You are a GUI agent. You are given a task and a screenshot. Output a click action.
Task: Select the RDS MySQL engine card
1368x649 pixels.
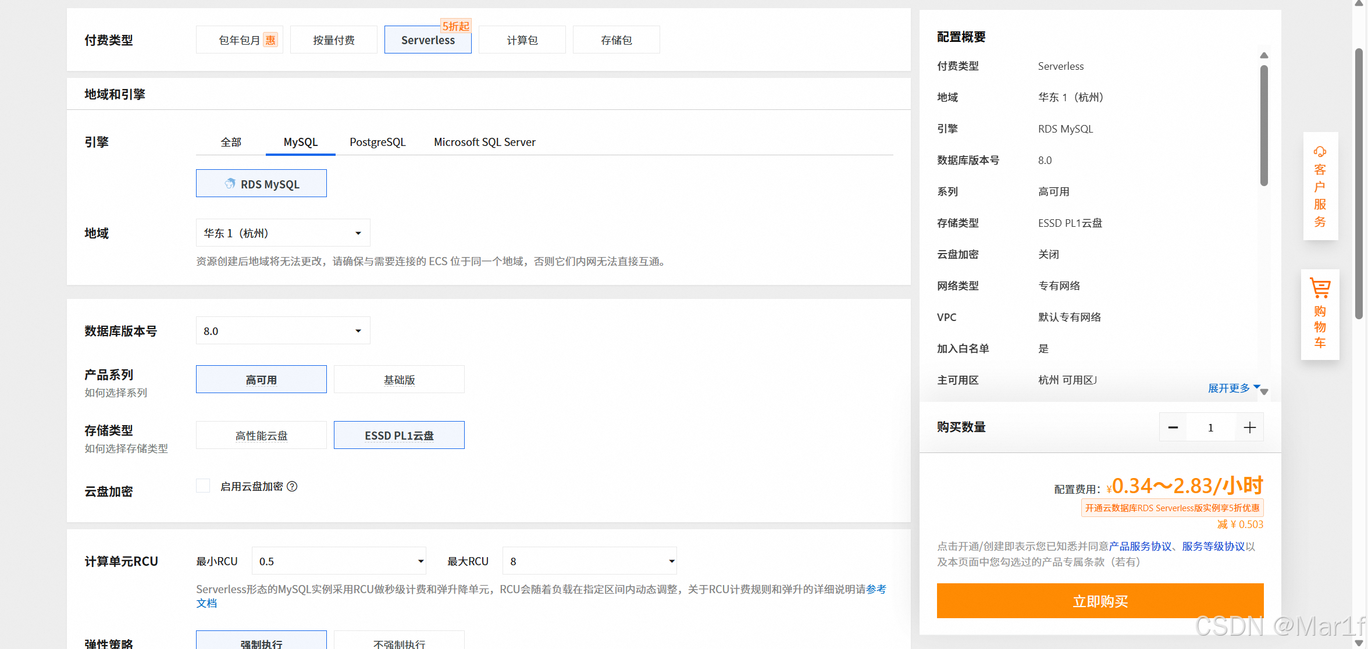261,184
